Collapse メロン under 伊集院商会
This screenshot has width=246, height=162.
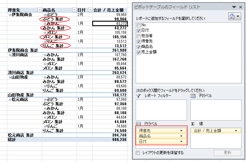point(45,33)
